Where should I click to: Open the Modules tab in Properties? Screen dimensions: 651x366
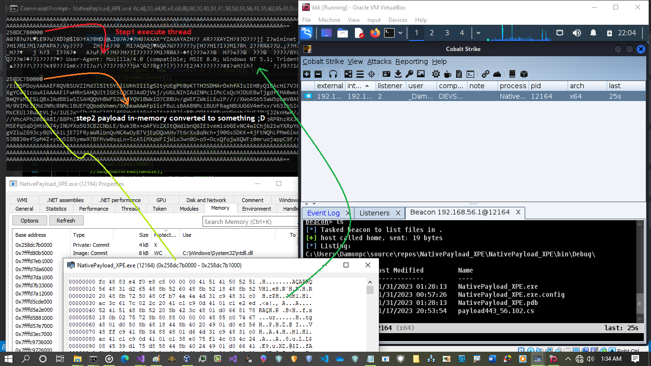coord(189,209)
